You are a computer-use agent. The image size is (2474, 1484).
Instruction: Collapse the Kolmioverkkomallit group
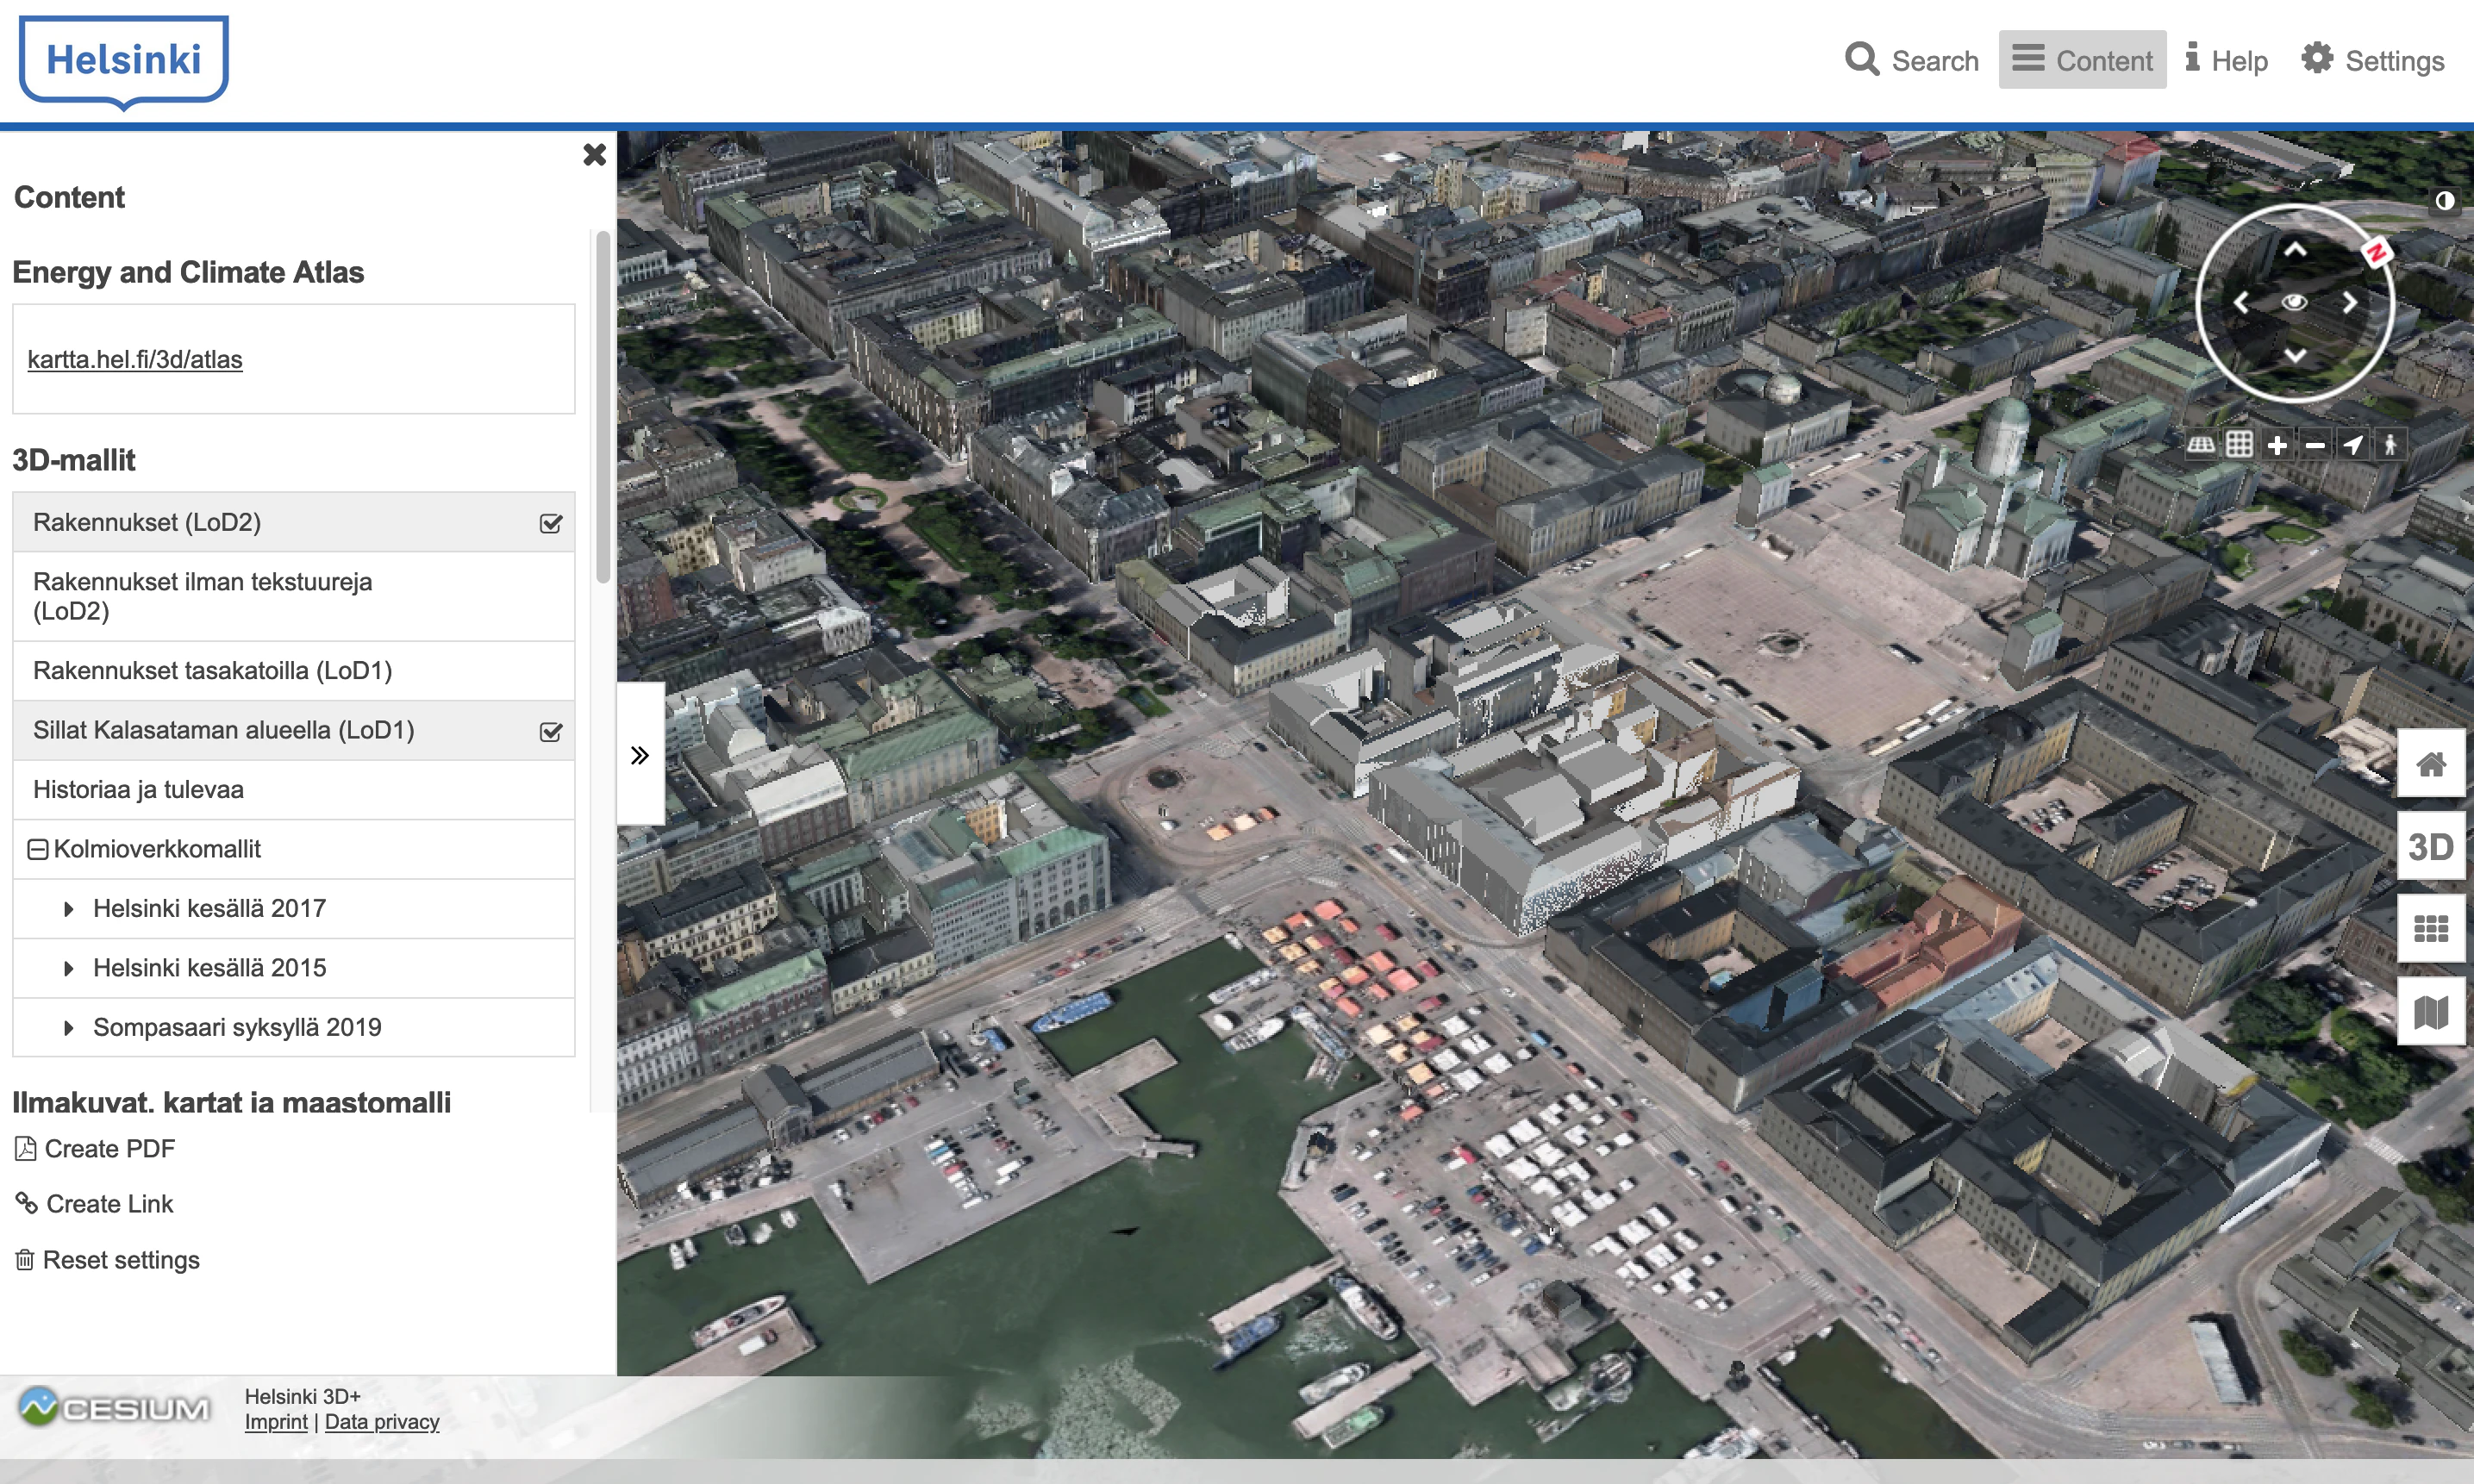point(37,850)
